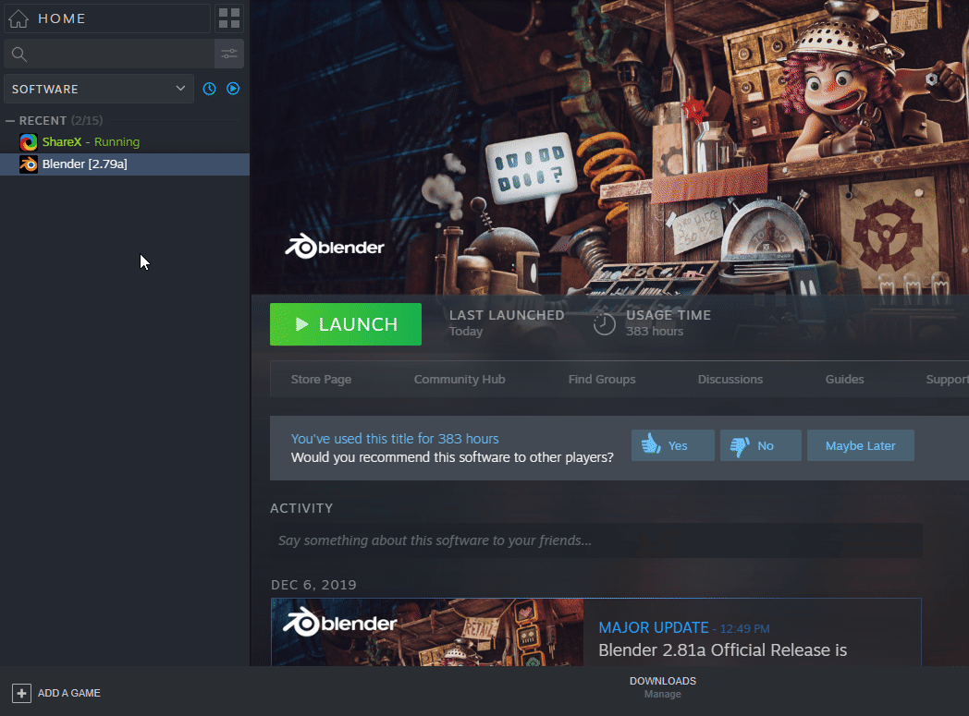969x716 pixels.
Task: Click "You've used this title for 383 hours"
Action: coord(395,438)
